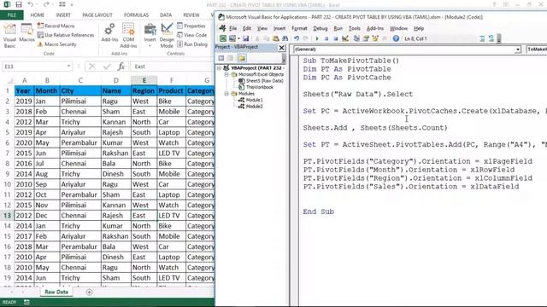Open Properties Window icon in VBA toolbar
This screenshot has width=547, height=307.
[366, 38]
